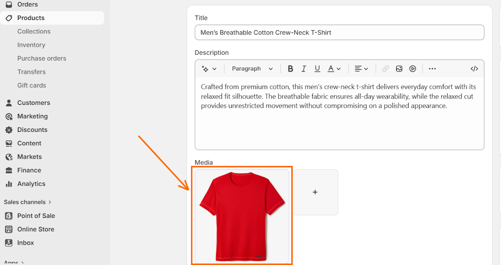
Task: Insert a video into the description
Action: [x=412, y=68]
